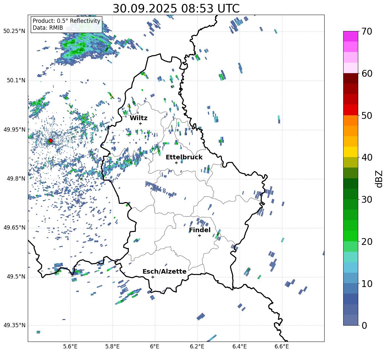The height and width of the screenshot is (353, 387).
Task: Click the timestamp title 30.09.2025 08:53 UTC
Action: pos(176,8)
